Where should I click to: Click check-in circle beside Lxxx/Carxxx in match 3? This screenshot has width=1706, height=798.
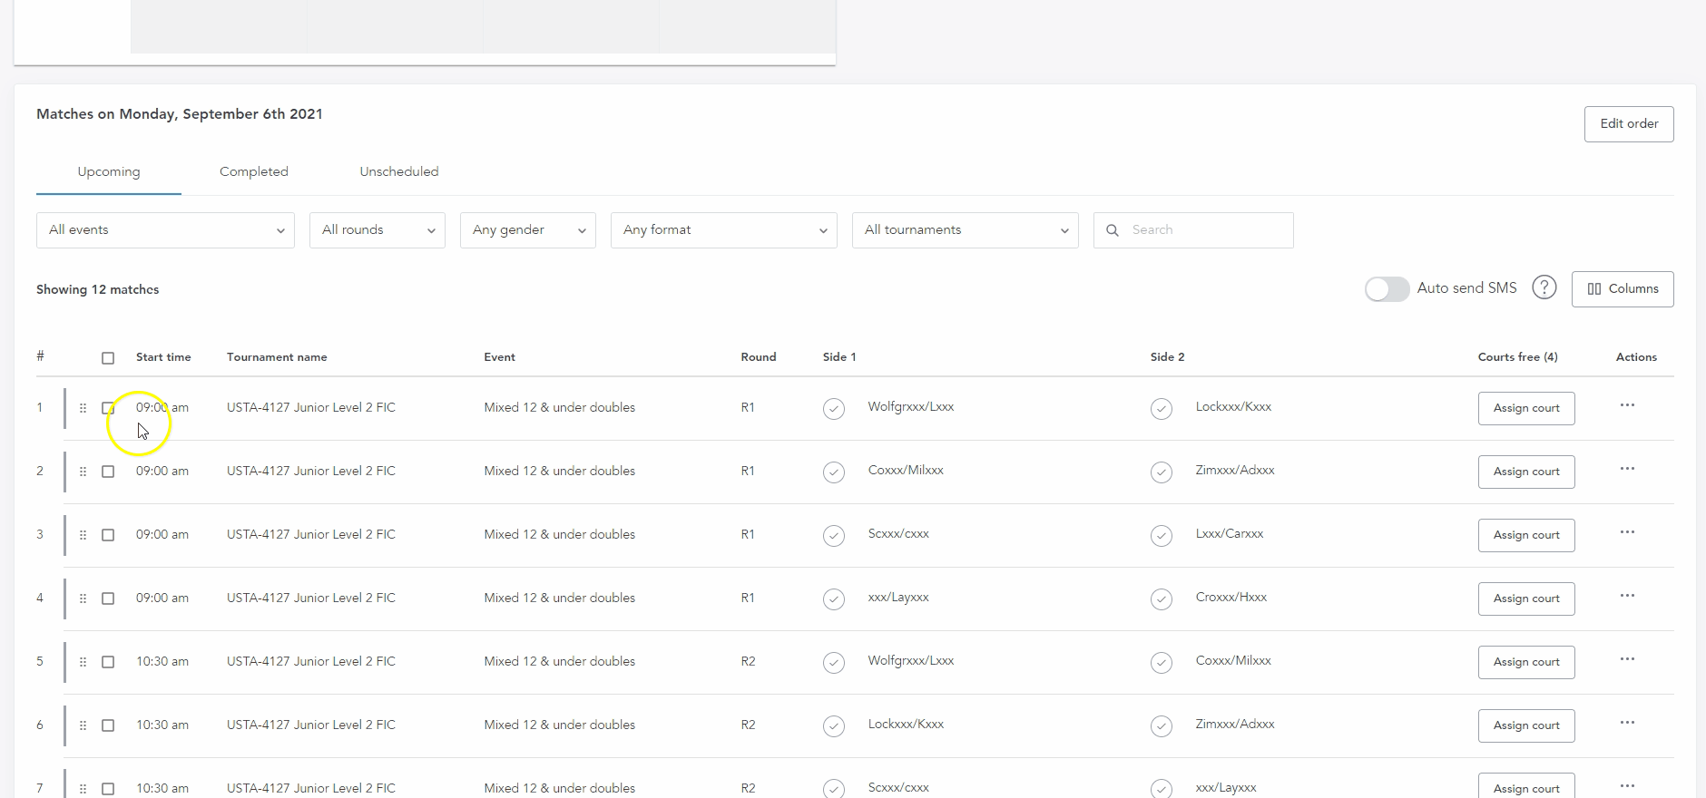pos(1162,536)
